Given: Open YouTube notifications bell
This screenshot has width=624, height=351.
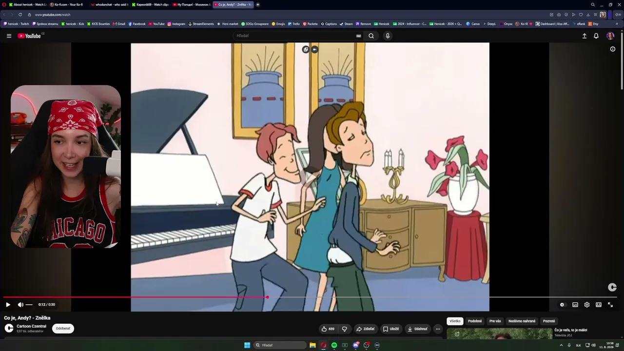Looking at the screenshot, I should click(596, 36).
